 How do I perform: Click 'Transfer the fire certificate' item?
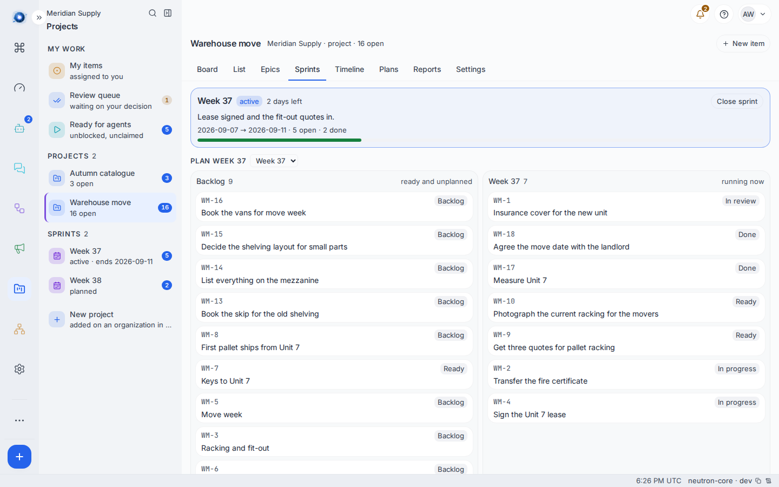pos(540,381)
